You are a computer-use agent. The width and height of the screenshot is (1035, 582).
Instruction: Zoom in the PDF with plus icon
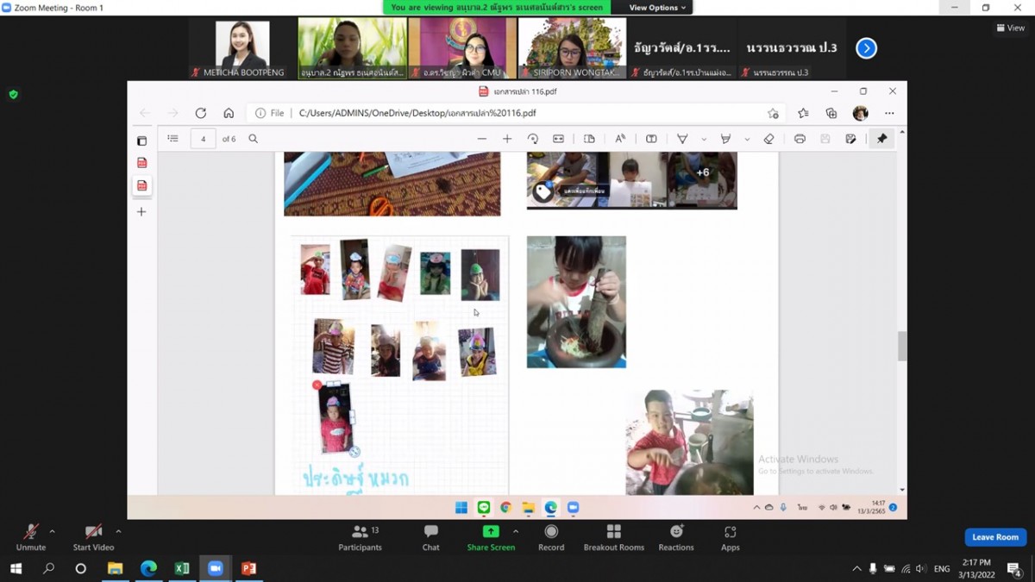click(x=507, y=139)
